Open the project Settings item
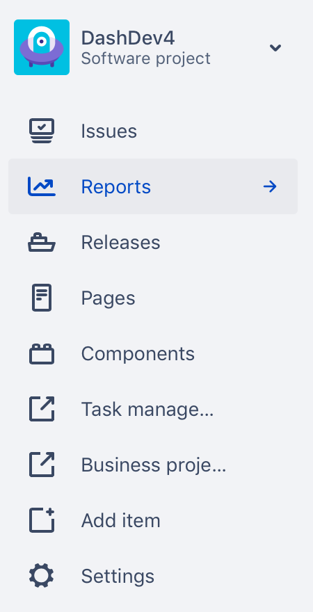Viewport: 313px width, 612px height. point(153,576)
